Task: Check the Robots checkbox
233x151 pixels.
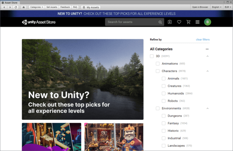Action: tap(164, 101)
